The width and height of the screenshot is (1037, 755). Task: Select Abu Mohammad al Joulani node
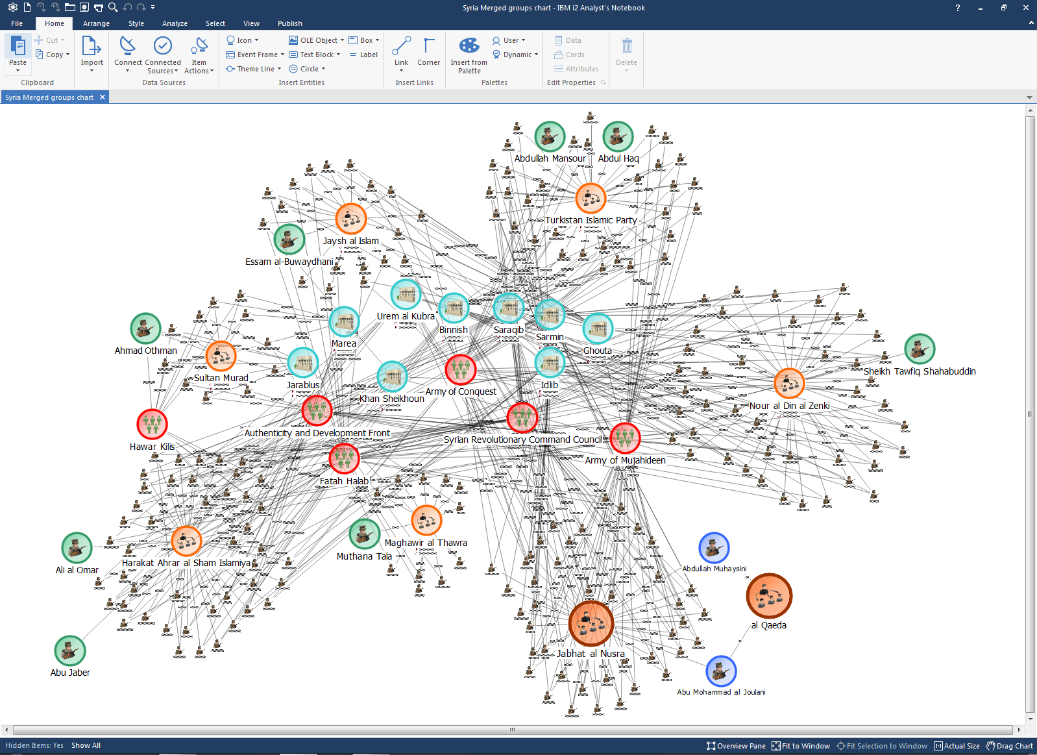click(x=721, y=671)
